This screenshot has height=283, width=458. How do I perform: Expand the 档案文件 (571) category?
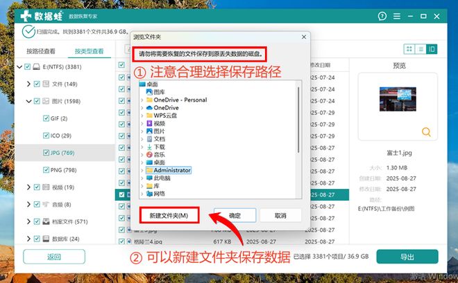click(28, 221)
